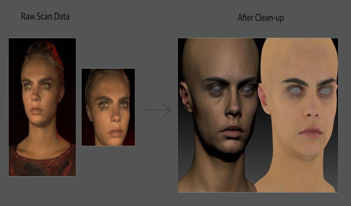This screenshot has height=206, width=351.
Task: Select the cleaned-up bald head render panel
Action: click(x=258, y=115)
